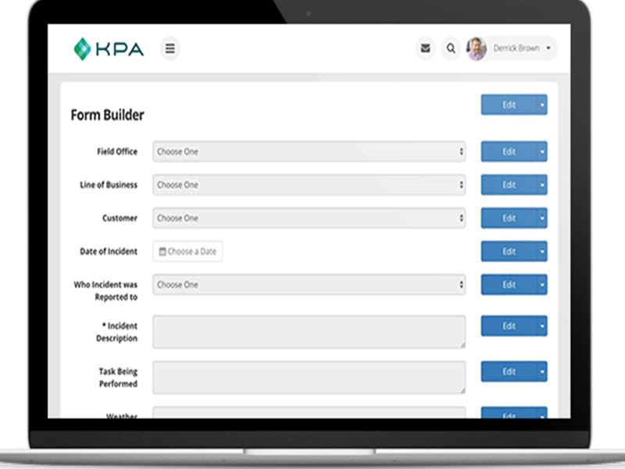The height and width of the screenshot is (469, 625).
Task: Open the hamburger menu icon
Action: coord(170,48)
